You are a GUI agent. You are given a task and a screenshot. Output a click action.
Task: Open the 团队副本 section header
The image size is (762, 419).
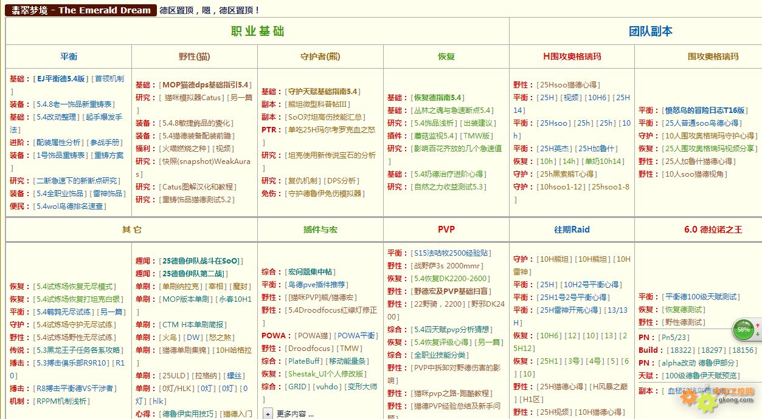click(x=651, y=32)
